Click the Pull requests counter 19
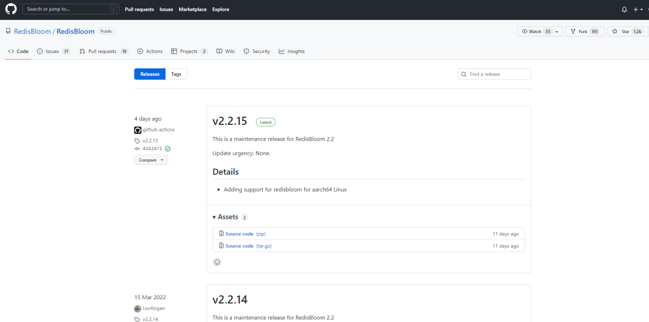This screenshot has height=322, width=649. tap(124, 51)
